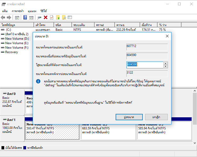Click drive icon next to (C:) row
197x157 pixels.
[x=3, y=30]
